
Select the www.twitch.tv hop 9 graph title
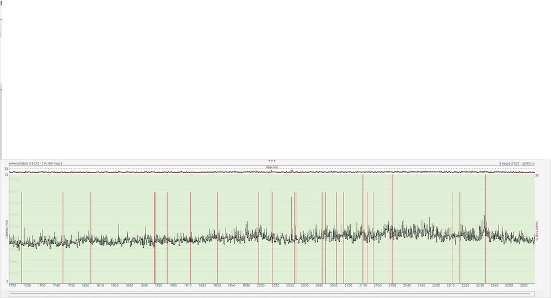(x=35, y=164)
